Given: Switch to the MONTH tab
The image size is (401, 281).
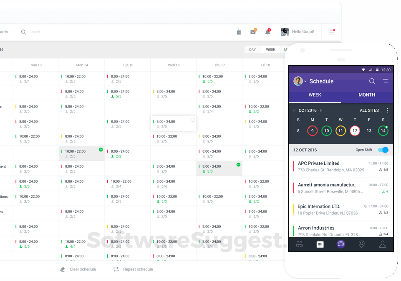Looking at the screenshot, I should pos(366,95).
